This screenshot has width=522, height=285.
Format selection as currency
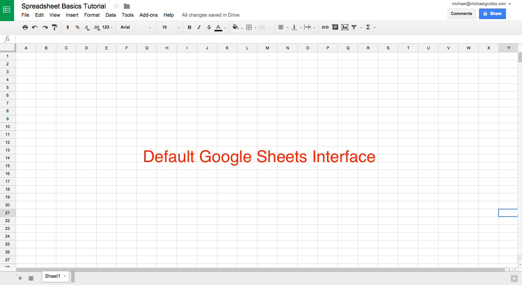68,27
